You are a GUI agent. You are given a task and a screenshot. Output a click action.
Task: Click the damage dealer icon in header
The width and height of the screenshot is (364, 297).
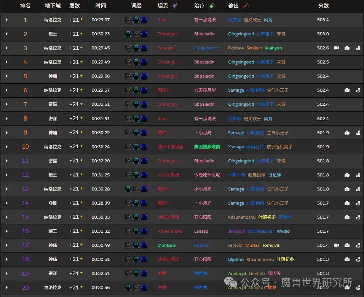[245, 6]
